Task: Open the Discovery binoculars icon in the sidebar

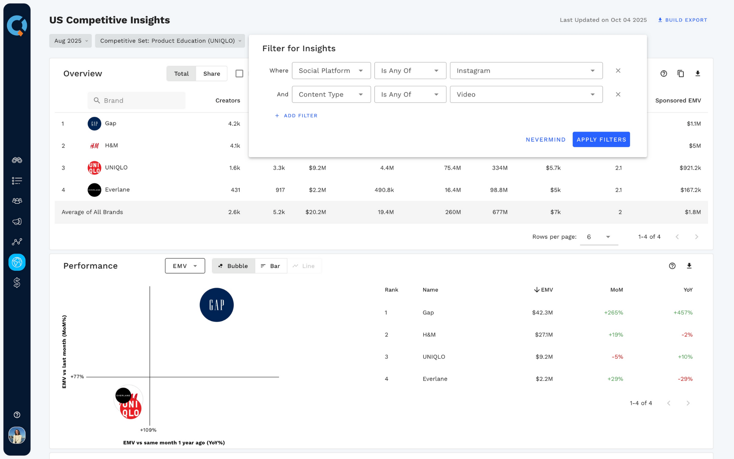Action: [17, 160]
